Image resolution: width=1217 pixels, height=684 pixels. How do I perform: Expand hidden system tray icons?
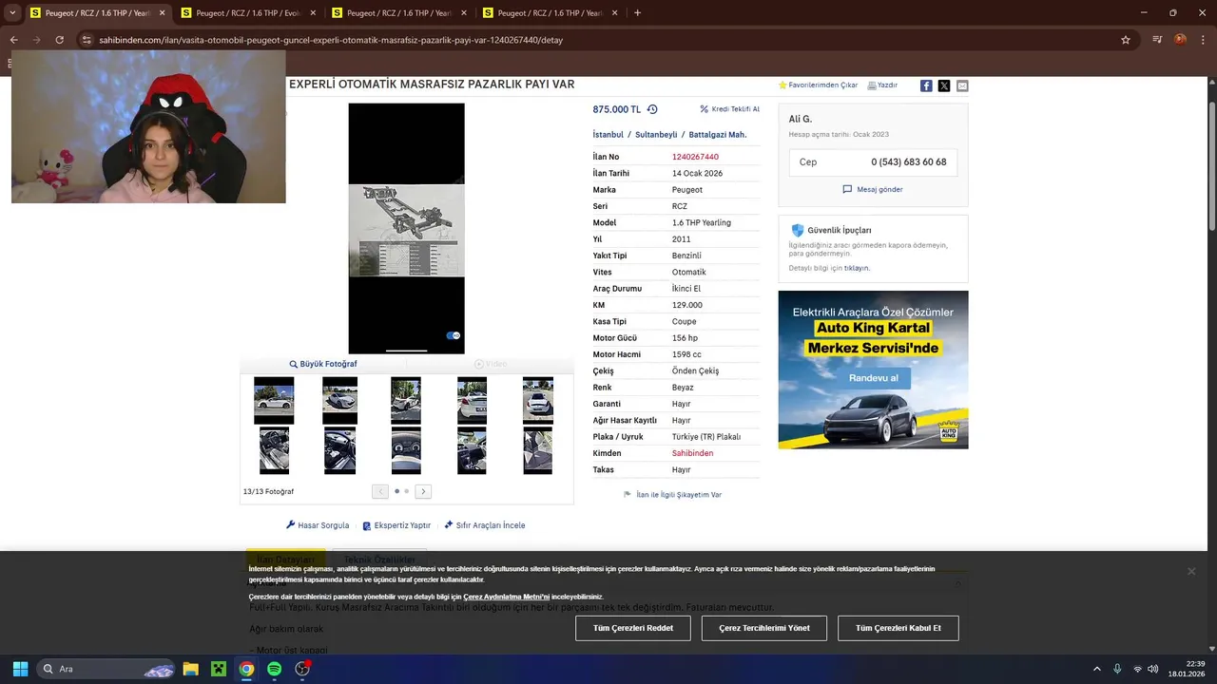[1096, 669]
